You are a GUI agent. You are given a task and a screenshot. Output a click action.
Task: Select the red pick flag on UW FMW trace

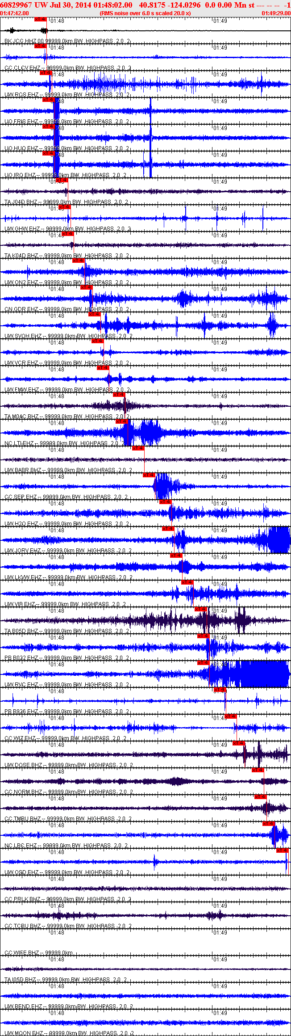pyautogui.click(x=102, y=368)
